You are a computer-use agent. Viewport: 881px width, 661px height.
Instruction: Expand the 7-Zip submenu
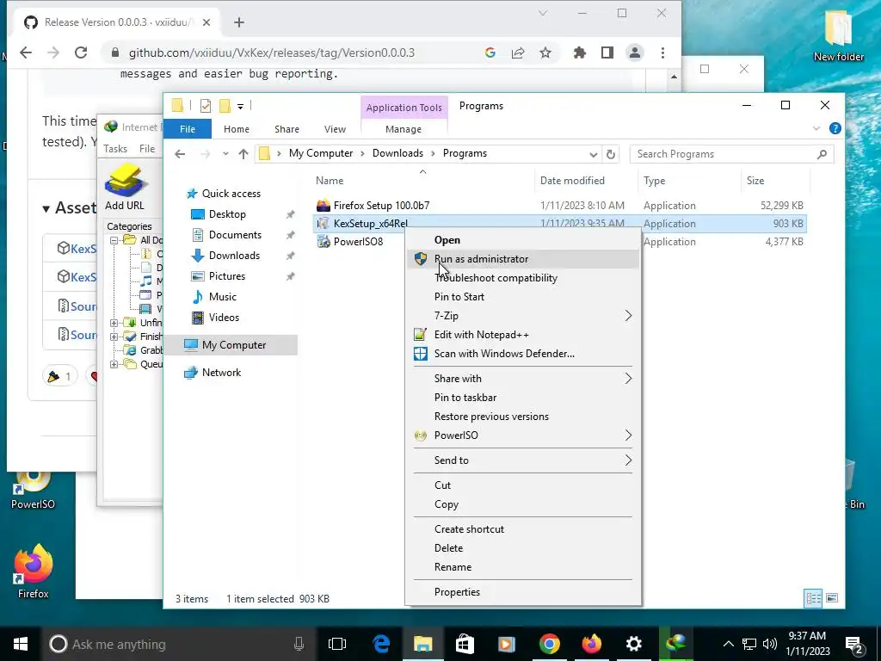522,316
